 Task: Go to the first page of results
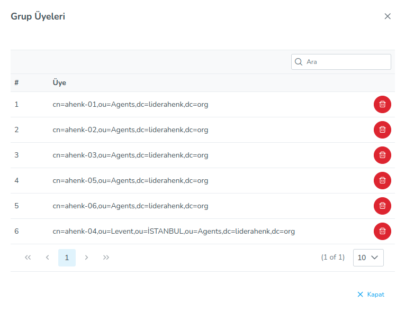(x=28, y=257)
